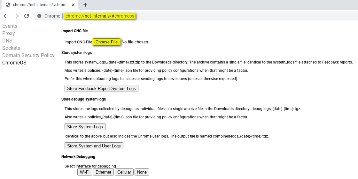Open a new browser tab
The width and height of the screenshot is (358, 179).
coord(85,5)
